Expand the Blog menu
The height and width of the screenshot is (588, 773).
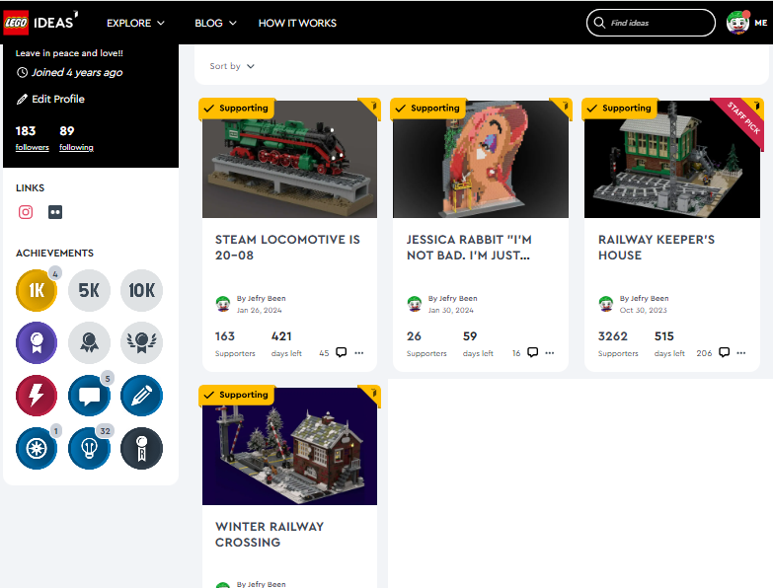click(x=215, y=23)
